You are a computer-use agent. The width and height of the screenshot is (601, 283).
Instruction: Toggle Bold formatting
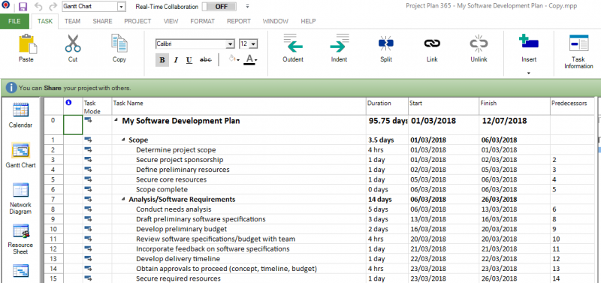tap(162, 60)
